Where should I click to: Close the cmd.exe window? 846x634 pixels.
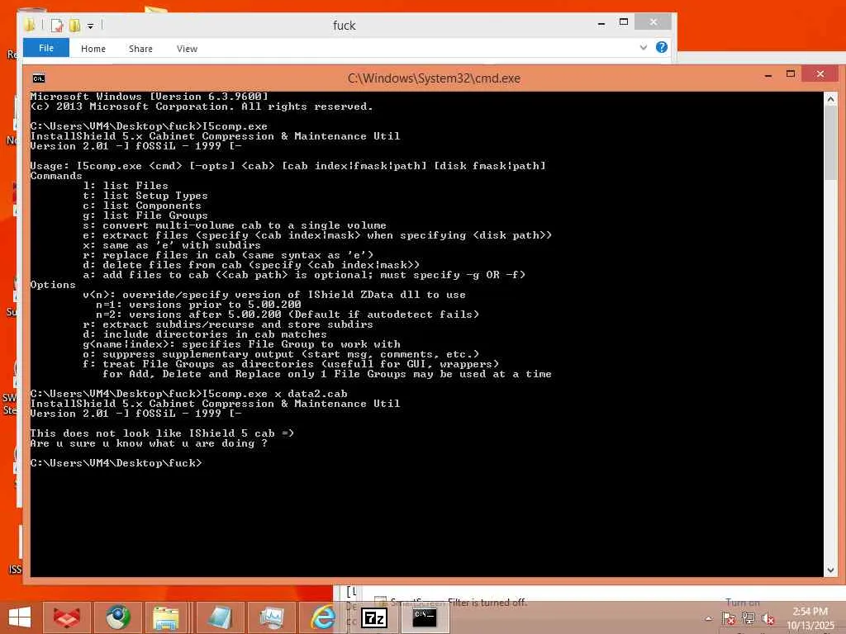820,73
